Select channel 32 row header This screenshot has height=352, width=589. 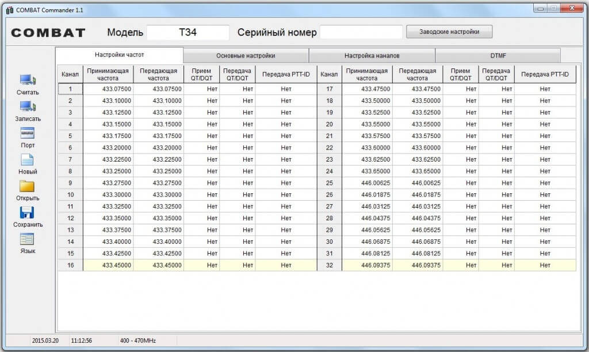[x=330, y=265]
